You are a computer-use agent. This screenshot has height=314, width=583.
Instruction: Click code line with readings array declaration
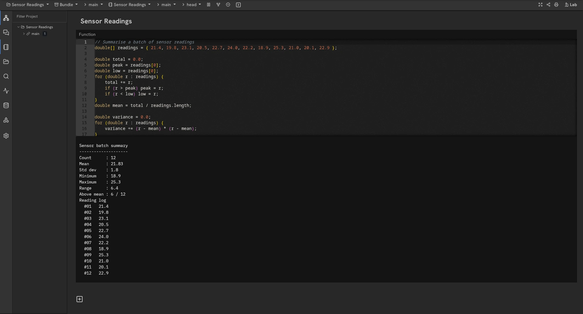tap(216, 48)
